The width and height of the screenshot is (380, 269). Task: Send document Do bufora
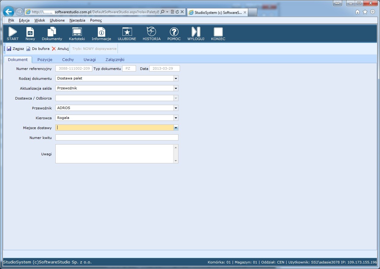point(38,49)
